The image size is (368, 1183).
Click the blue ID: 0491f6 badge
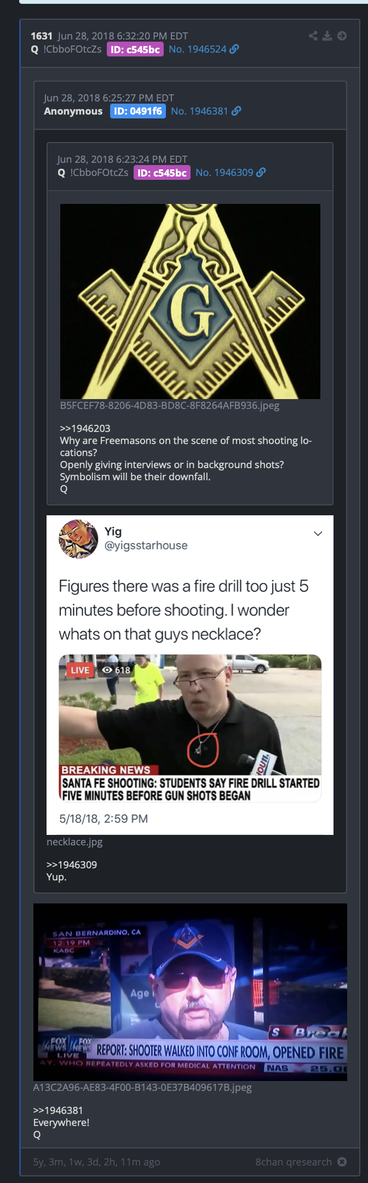(138, 111)
